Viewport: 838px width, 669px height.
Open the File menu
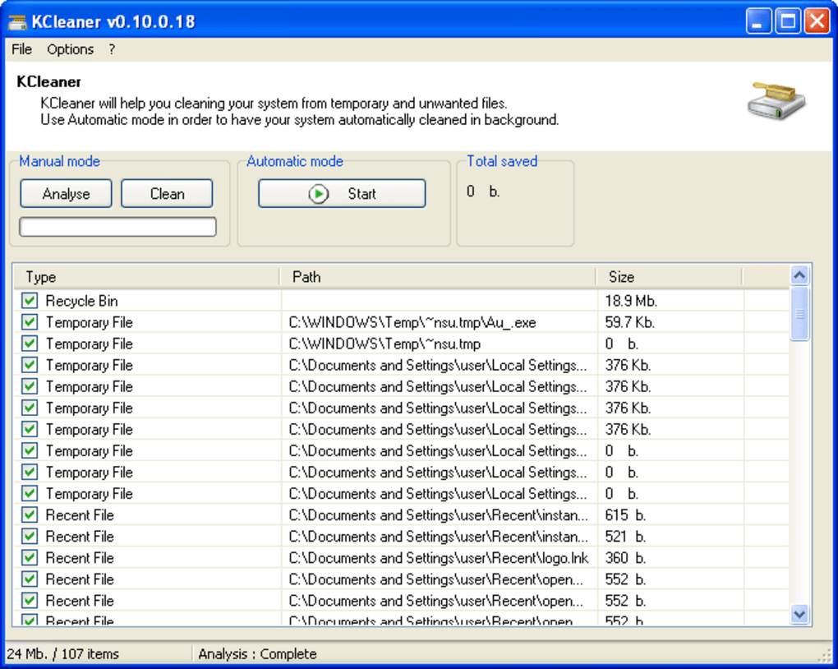click(21, 49)
